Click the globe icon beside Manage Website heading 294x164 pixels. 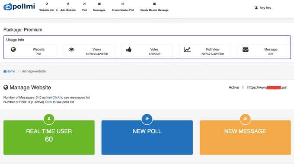(6, 88)
